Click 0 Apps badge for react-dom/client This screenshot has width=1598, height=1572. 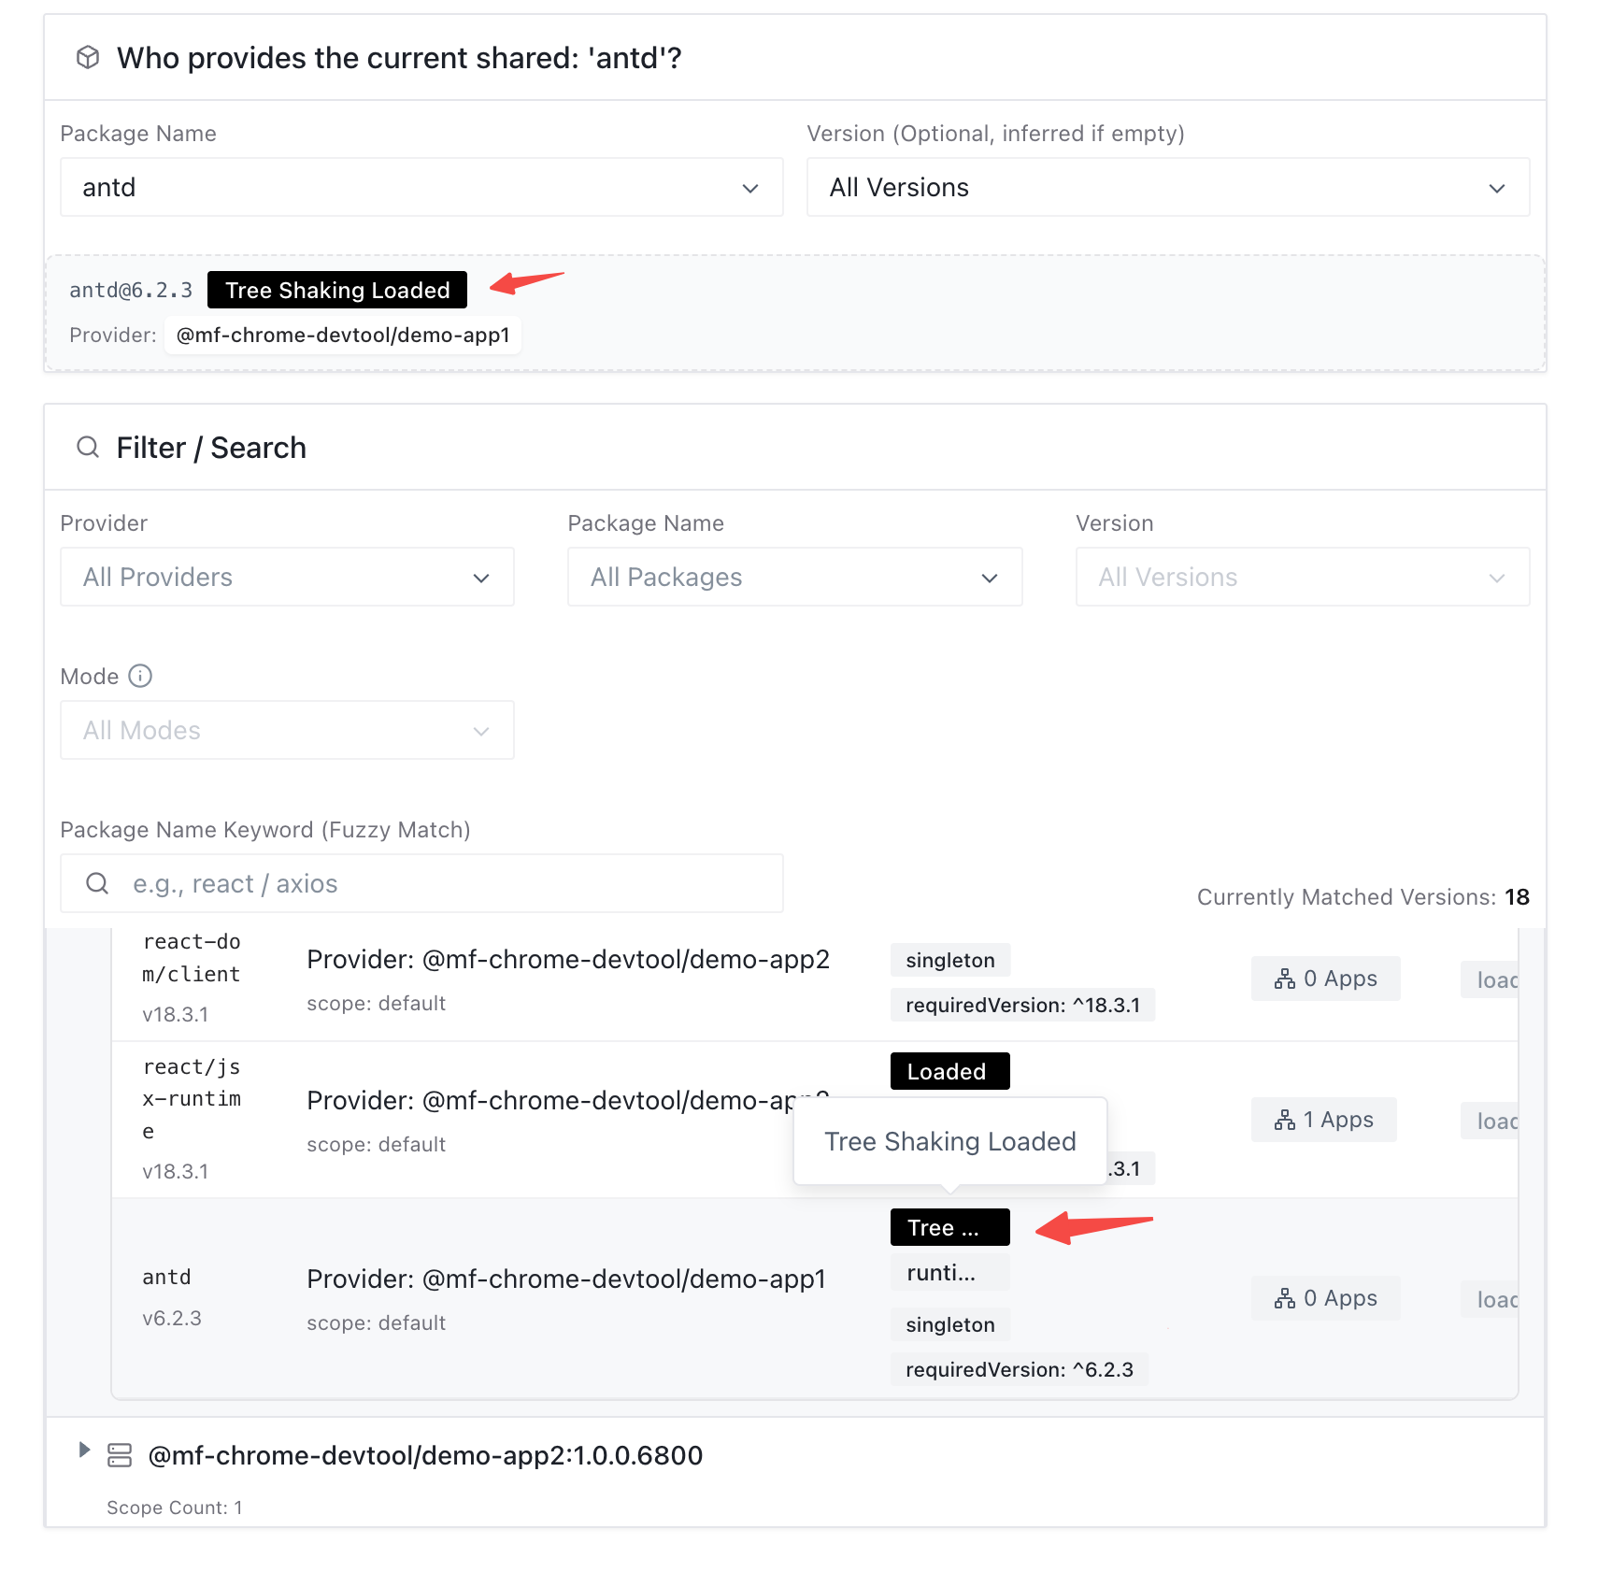click(1325, 979)
